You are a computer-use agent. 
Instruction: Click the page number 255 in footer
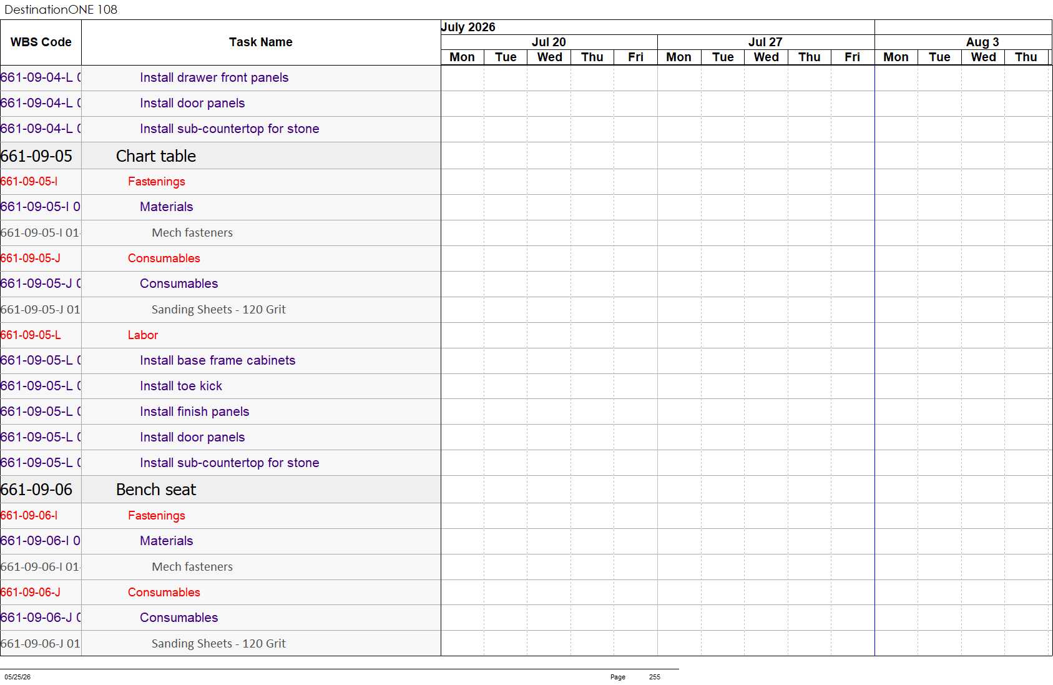click(654, 677)
